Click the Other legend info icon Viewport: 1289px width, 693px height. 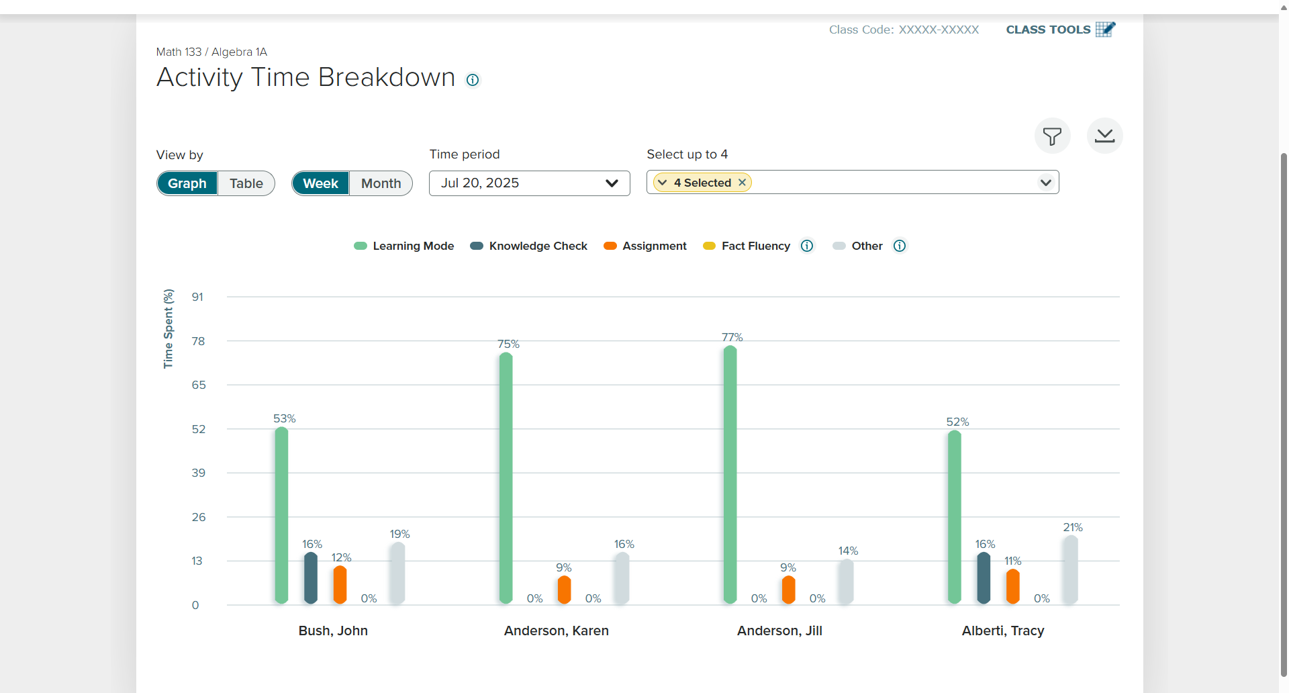[x=900, y=246]
